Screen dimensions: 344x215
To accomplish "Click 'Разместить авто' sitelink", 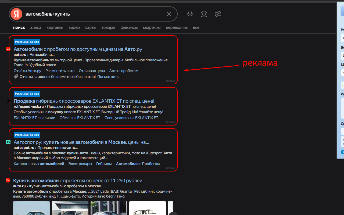I will click(x=60, y=71).
